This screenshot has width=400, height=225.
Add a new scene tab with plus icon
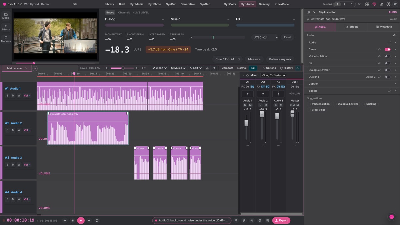[35, 68]
